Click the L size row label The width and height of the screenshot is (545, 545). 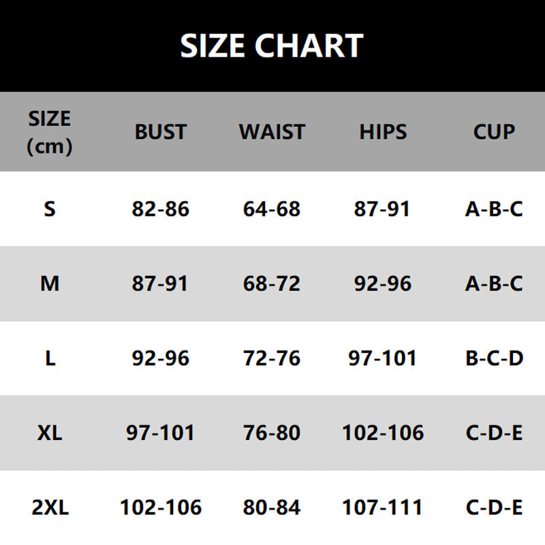point(49,358)
